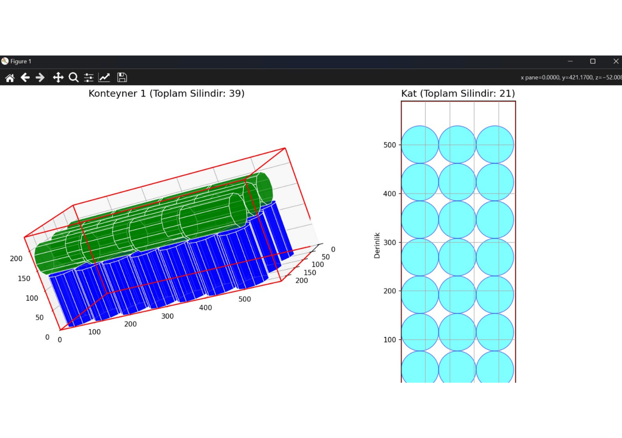This screenshot has height=438, width=622.
Task: Click the top-left cyan circle in Kat plot
Action: tap(420, 145)
